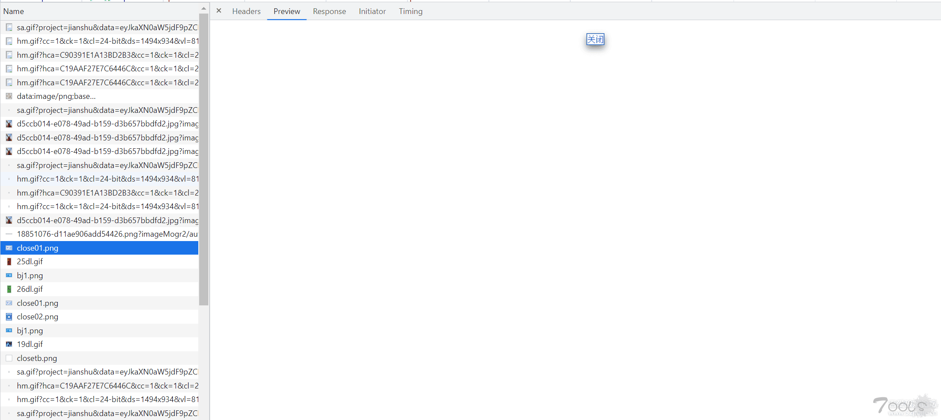941x420 pixels.
Task: Select the data:image/png;base... request
Action: point(99,96)
